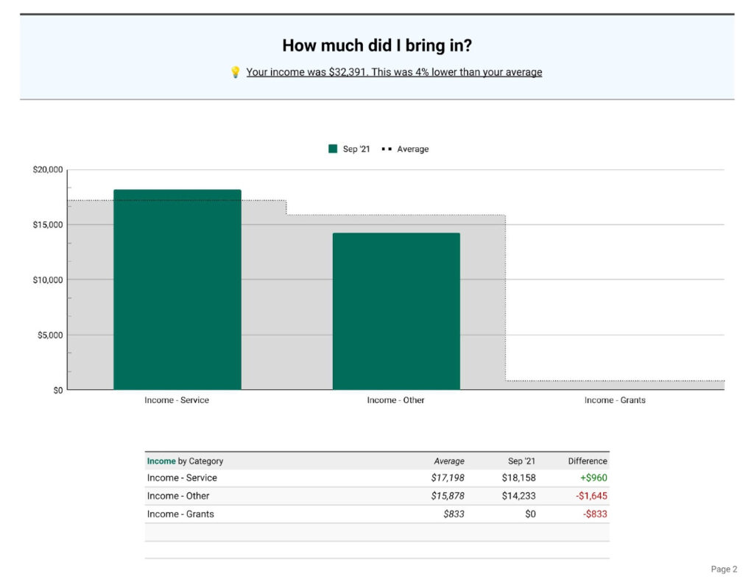The image size is (754, 582).
Task: Click the dotted Average legend marker
Action: (387, 149)
